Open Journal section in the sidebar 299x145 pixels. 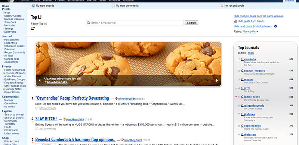pos(7,36)
